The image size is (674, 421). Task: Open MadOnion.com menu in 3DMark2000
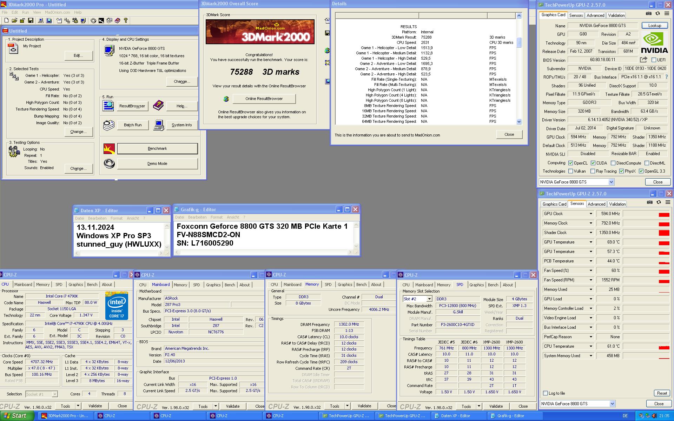[x=57, y=12]
